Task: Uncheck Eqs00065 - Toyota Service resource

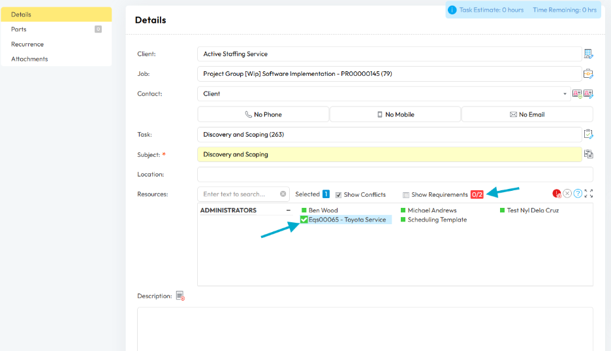Action: (304, 220)
